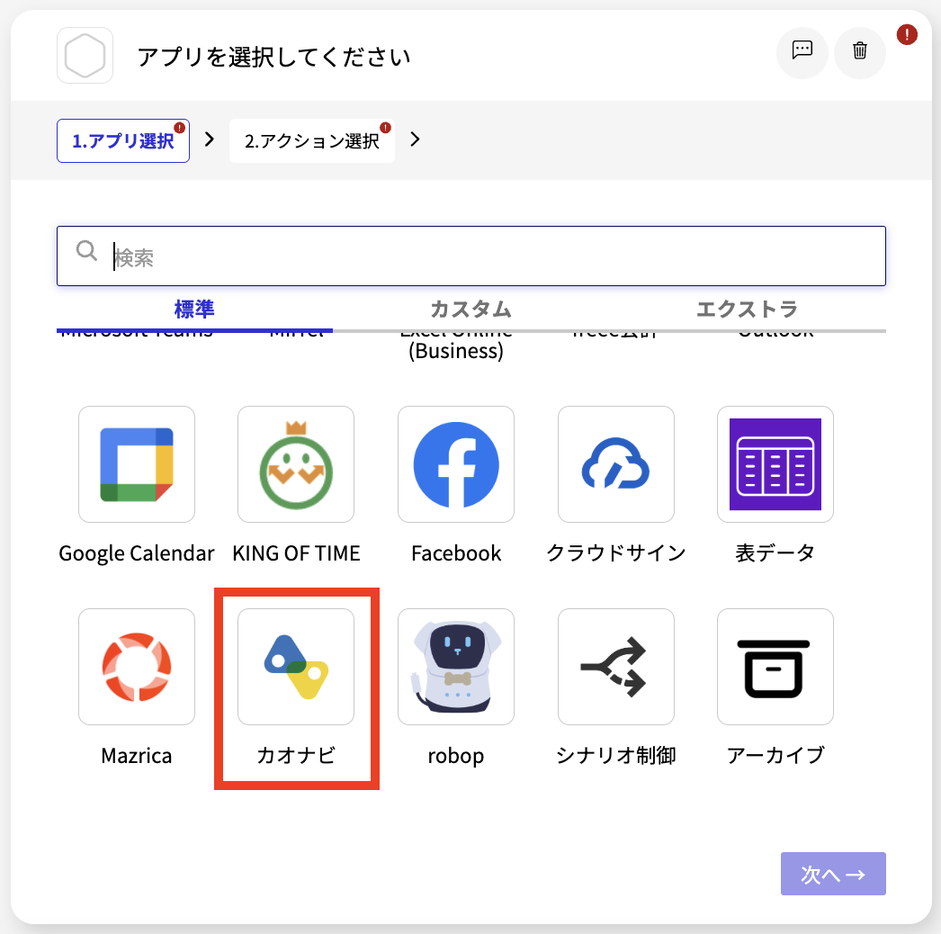The height and width of the screenshot is (934, 941).
Task: Choose the KING OF TIME app icon
Action: (296, 464)
